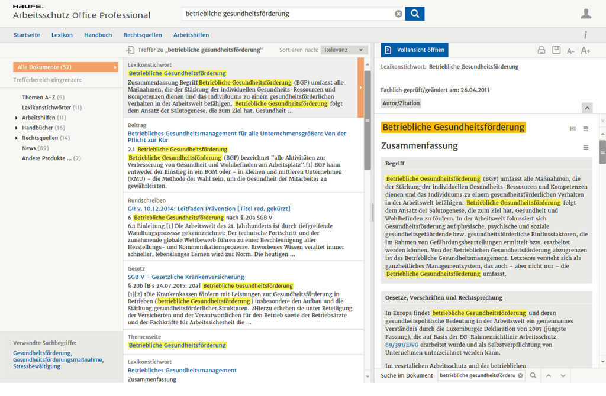
Task: Jump to previous match with up arrow
Action: 549,375
